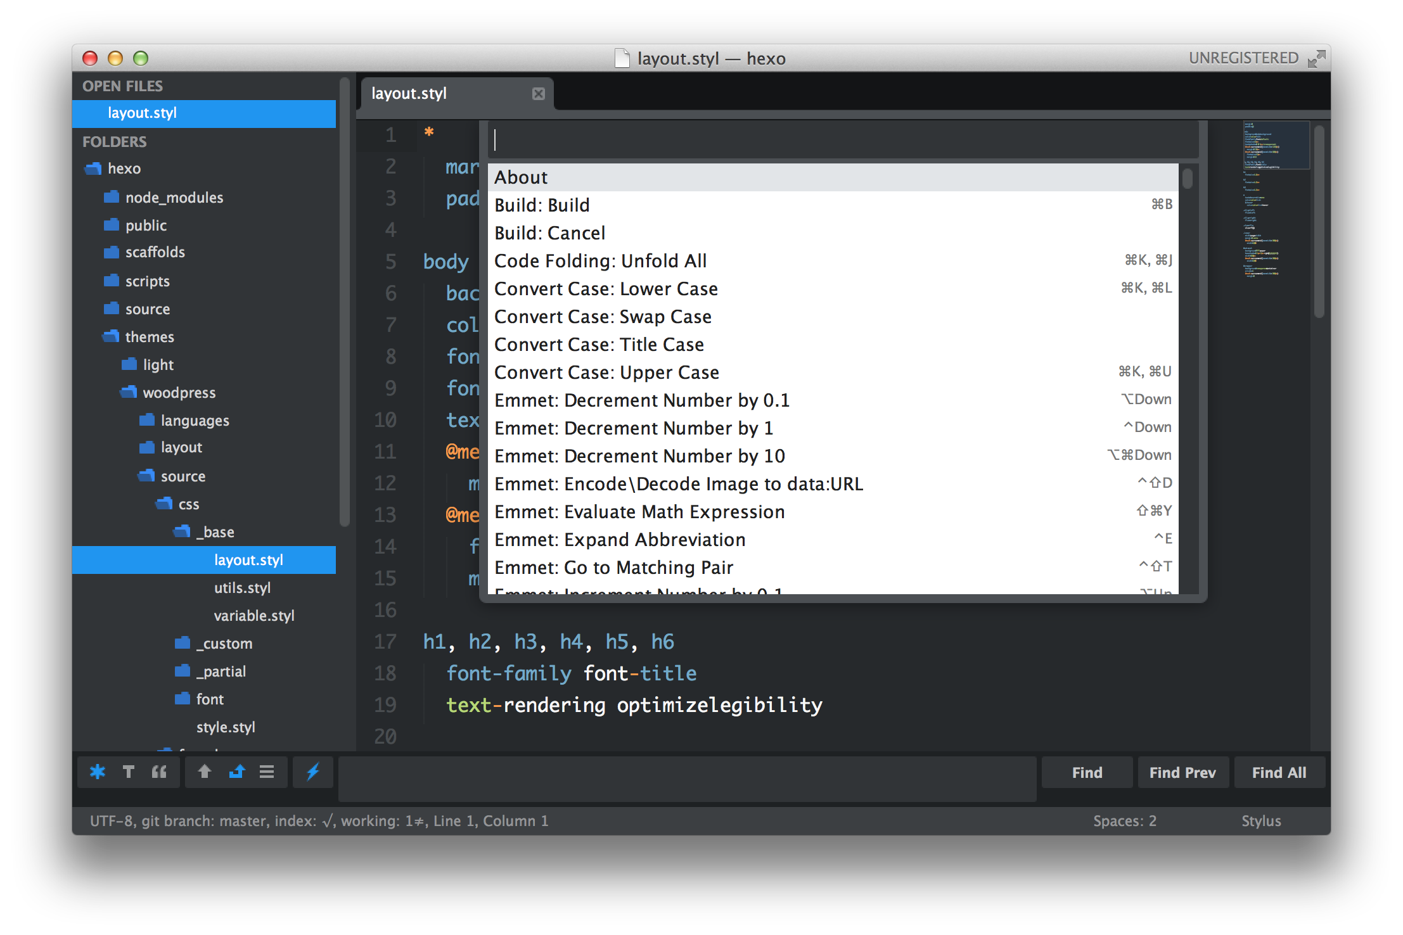The width and height of the screenshot is (1403, 935).
Task: Click the languages folder icon
Action: click(147, 419)
